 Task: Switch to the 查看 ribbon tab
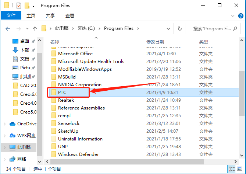click(69, 15)
